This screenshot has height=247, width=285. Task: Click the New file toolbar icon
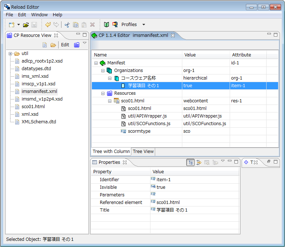(x=11, y=25)
